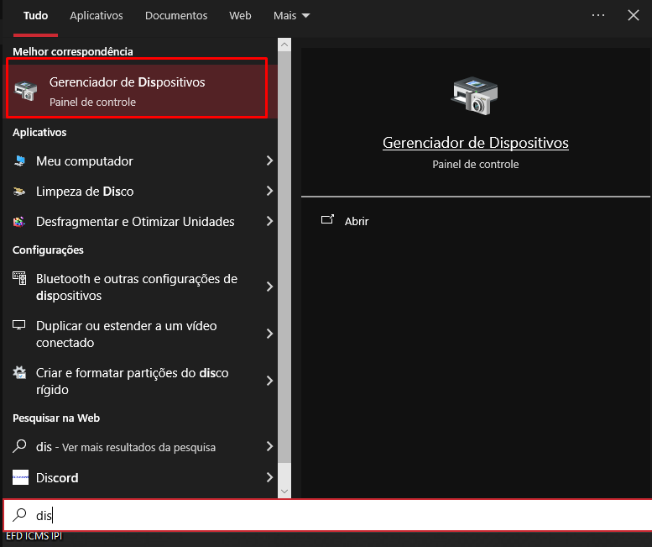
Task: Expand Desfragmentar e Otimizar Unidades chevron
Action: 269,221
